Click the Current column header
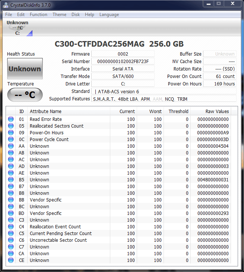The image size is (244, 272). click(123, 111)
